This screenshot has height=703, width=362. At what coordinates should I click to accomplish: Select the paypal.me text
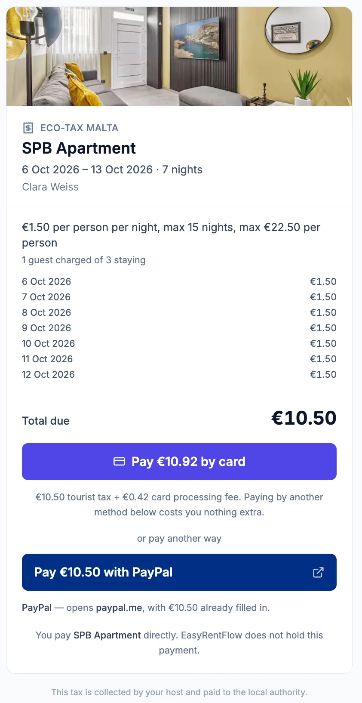[119, 608]
